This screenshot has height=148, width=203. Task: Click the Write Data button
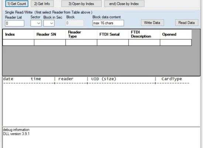152,23
